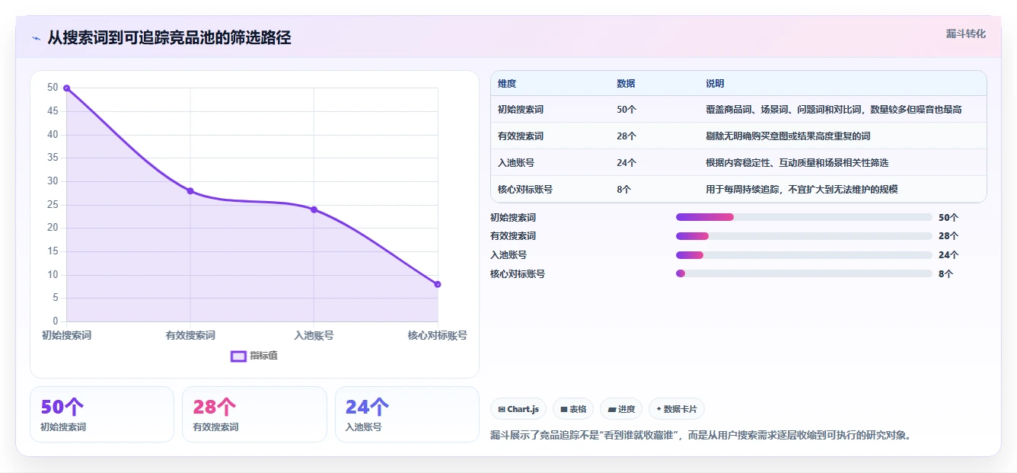Click the 有效搜索词 x-axis label
This screenshot has height=473, width=1017.
tap(190, 335)
